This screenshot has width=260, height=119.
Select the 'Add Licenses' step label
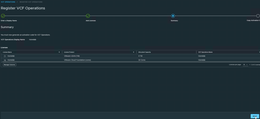coord(91,20)
